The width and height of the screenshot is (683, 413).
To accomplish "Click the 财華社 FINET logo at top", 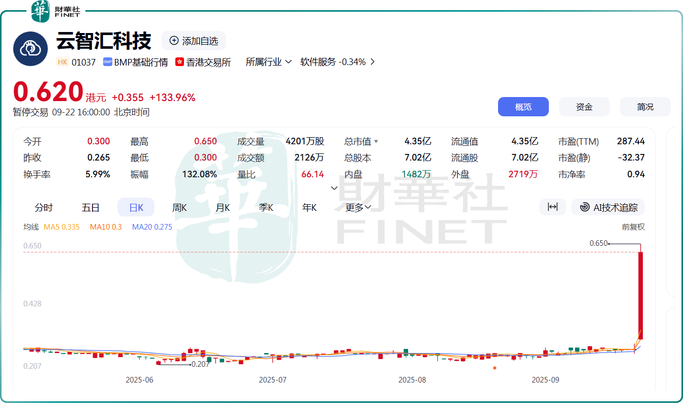I will point(56,11).
